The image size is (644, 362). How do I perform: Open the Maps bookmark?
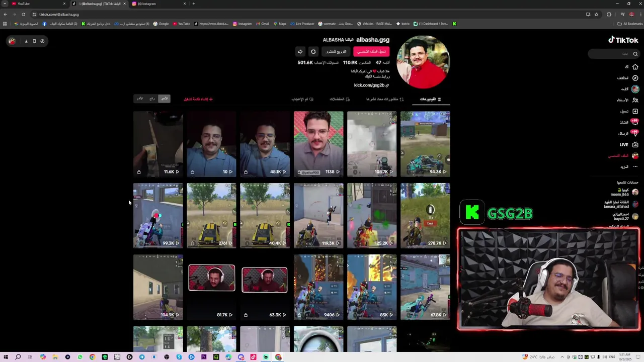coord(279,24)
